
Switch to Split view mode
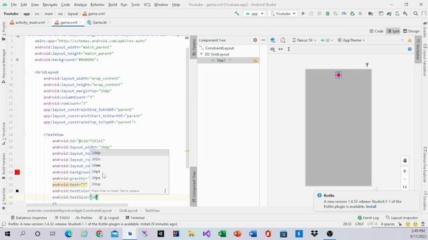coord(393,31)
